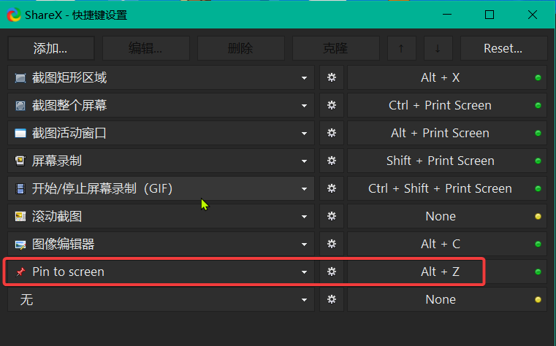Viewport: 556px width, 346px height.
Task: Click the Reset... button
Action: pyautogui.click(x=503, y=48)
